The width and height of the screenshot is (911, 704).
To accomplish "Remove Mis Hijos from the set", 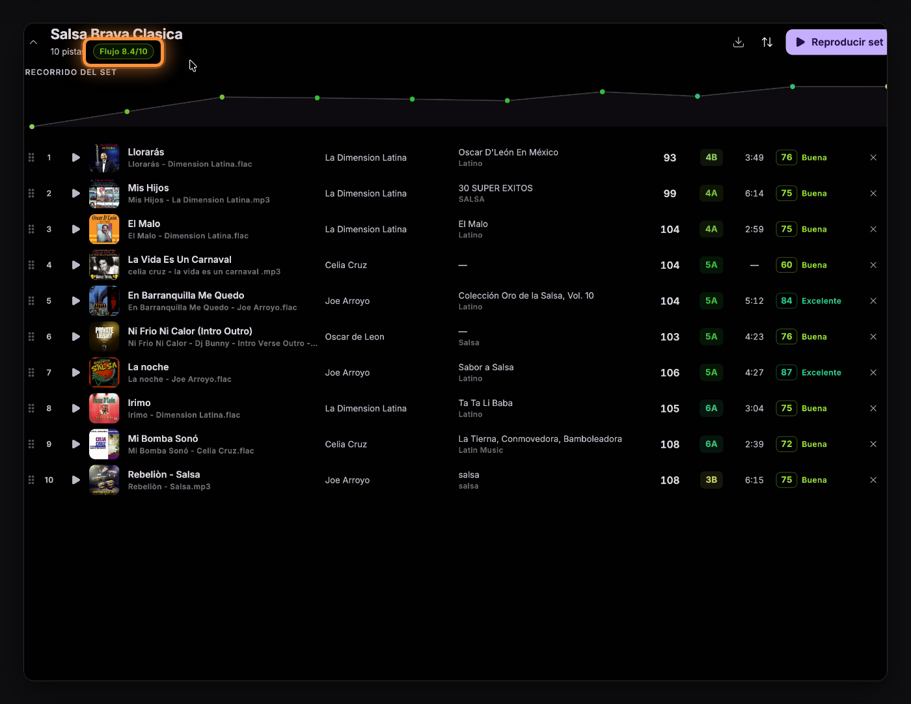I will [873, 193].
